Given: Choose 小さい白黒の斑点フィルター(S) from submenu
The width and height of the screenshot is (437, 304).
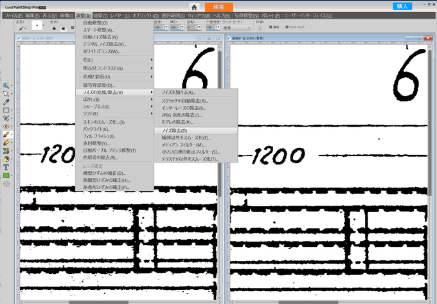Looking at the screenshot, I should tap(196, 152).
